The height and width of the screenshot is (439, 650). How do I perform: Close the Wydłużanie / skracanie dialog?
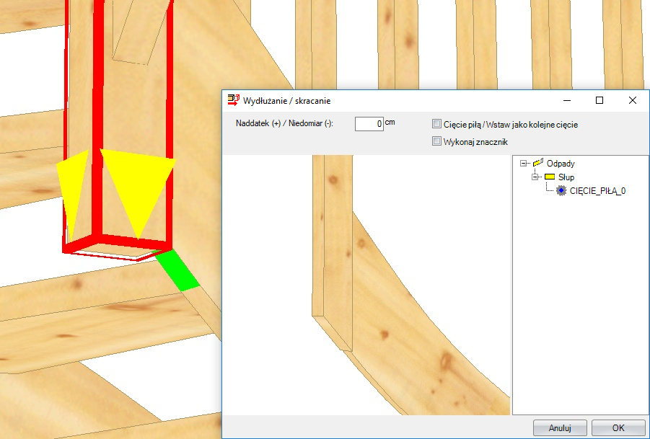tap(632, 100)
